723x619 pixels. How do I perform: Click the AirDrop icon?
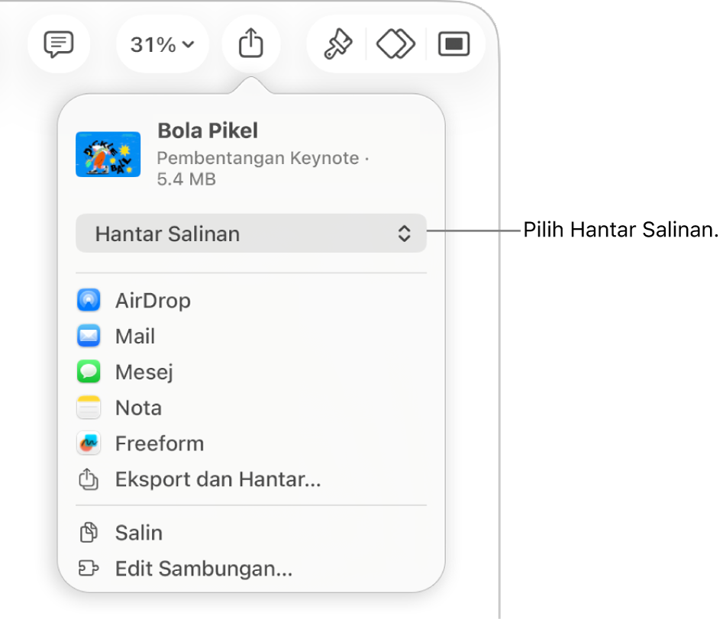pyautogui.click(x=89, y=300)
